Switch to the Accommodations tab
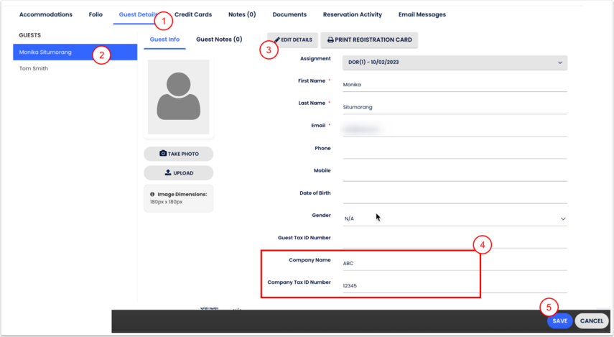This screenshot has height=337, width=614. pos(45,14)
